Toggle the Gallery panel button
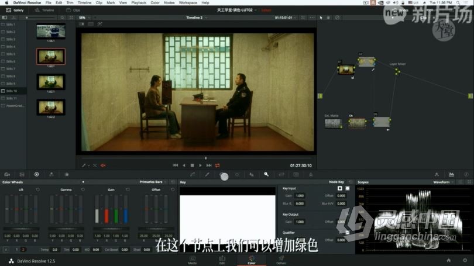This screenshot has width=474, height=266. click(15, 11)
